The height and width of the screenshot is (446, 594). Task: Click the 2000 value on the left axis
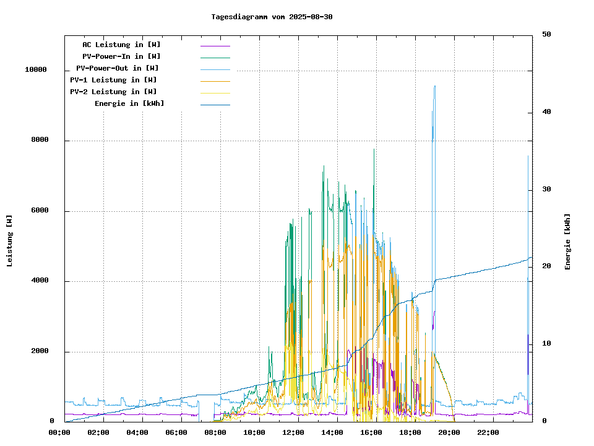point(40,351)
